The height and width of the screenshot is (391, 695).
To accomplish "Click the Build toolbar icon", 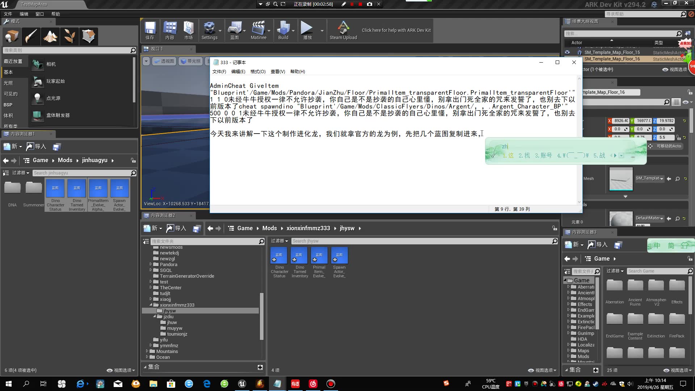I will click(x=284, y=29).
